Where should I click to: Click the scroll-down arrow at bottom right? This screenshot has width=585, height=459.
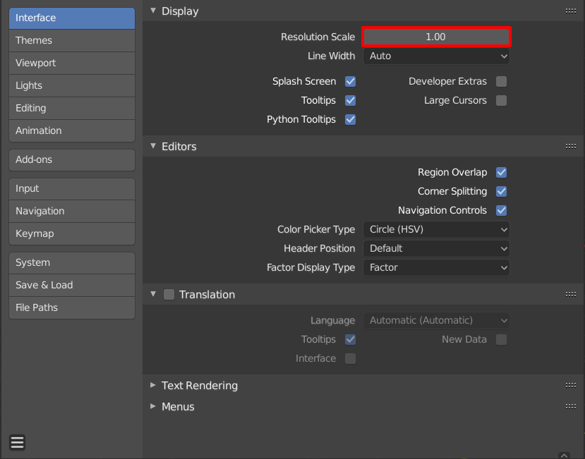562,454
